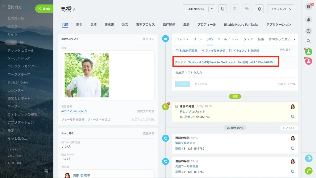Open 徳田 美恵子 responsible person link
Image resolution: width=316 pixels, height=178 pixels.
tap(81, 176)
